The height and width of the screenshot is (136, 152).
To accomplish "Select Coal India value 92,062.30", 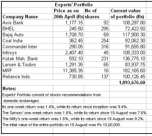I will pyautogui.click(x=128, y=41).
